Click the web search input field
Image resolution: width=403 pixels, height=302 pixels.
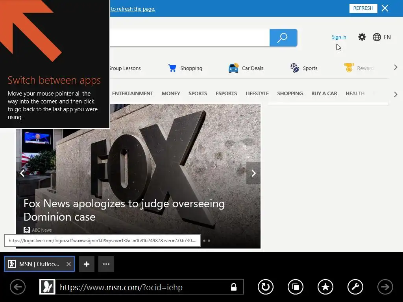190,38
